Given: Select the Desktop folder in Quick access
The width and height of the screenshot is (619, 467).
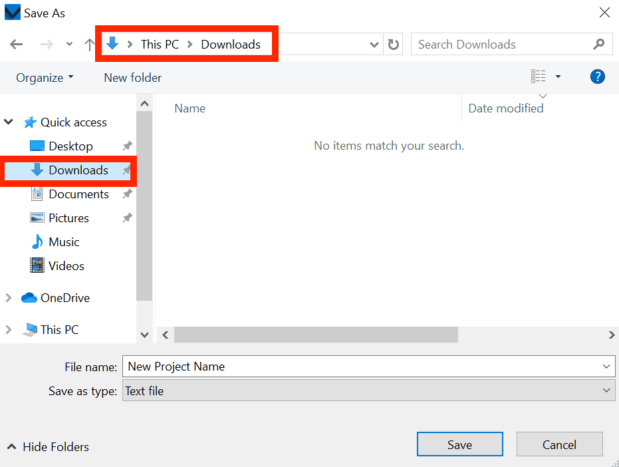Looking at the screenshot, I should pyautogui.click(x=72, y=146).
